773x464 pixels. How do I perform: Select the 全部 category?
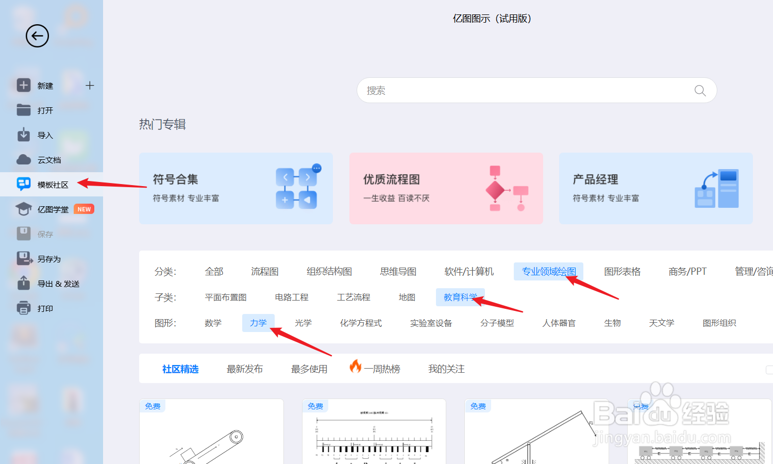(214, 272)
